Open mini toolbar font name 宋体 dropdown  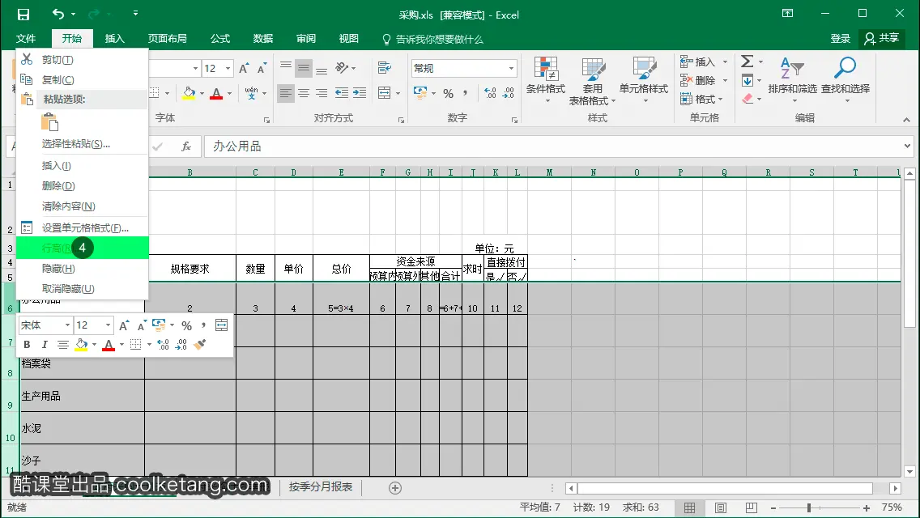(67, 325)
